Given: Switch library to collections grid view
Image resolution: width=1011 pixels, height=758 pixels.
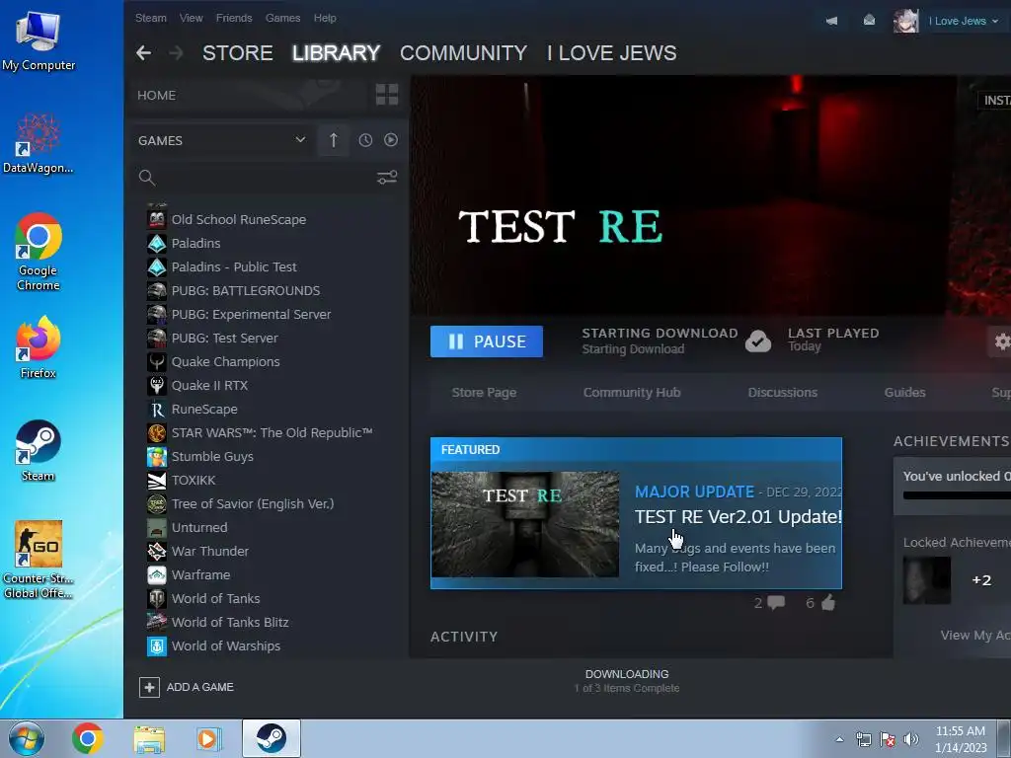Looking at the screenshot, I should point(387,95).
